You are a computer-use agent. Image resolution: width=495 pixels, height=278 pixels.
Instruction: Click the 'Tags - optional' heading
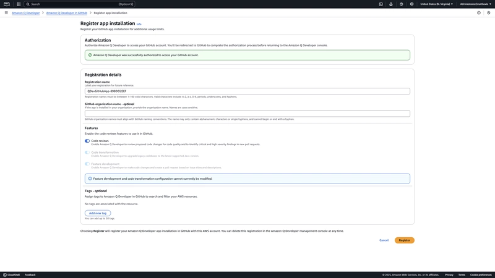point(96,191)
